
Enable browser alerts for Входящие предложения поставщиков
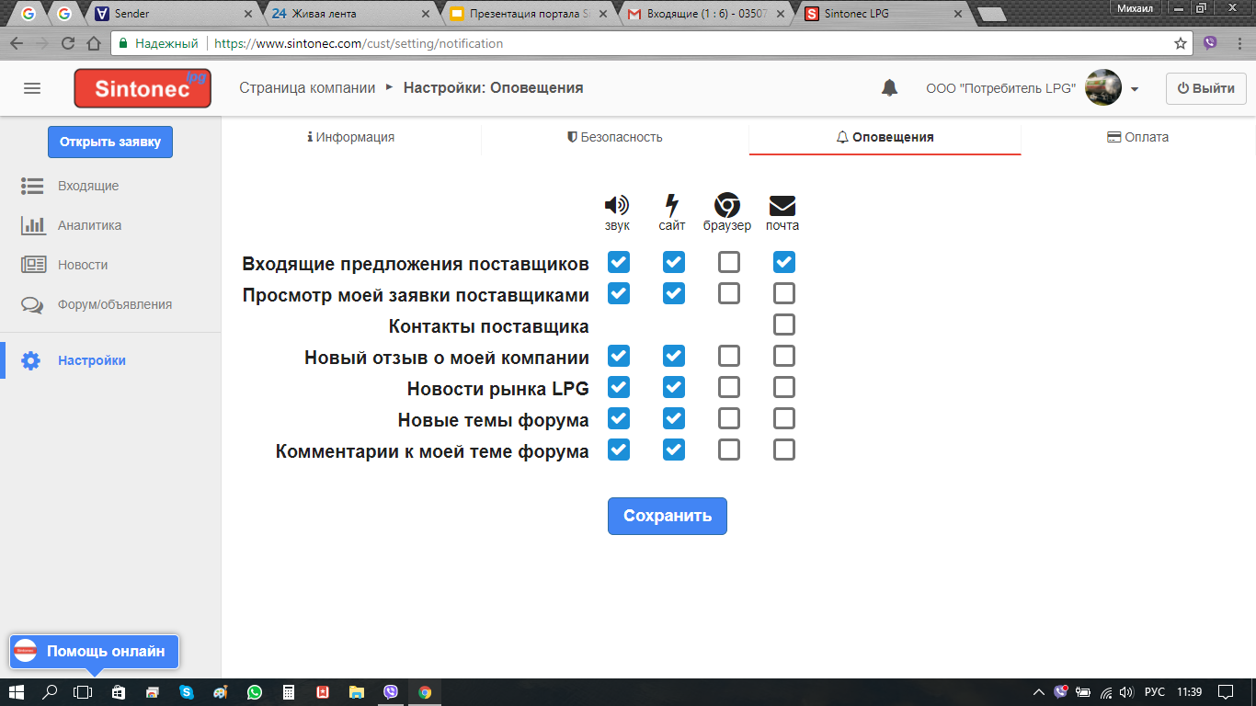pos(729,263)
